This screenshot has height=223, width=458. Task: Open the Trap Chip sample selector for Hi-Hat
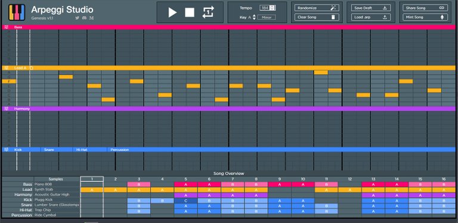click(x=57, y=211)
